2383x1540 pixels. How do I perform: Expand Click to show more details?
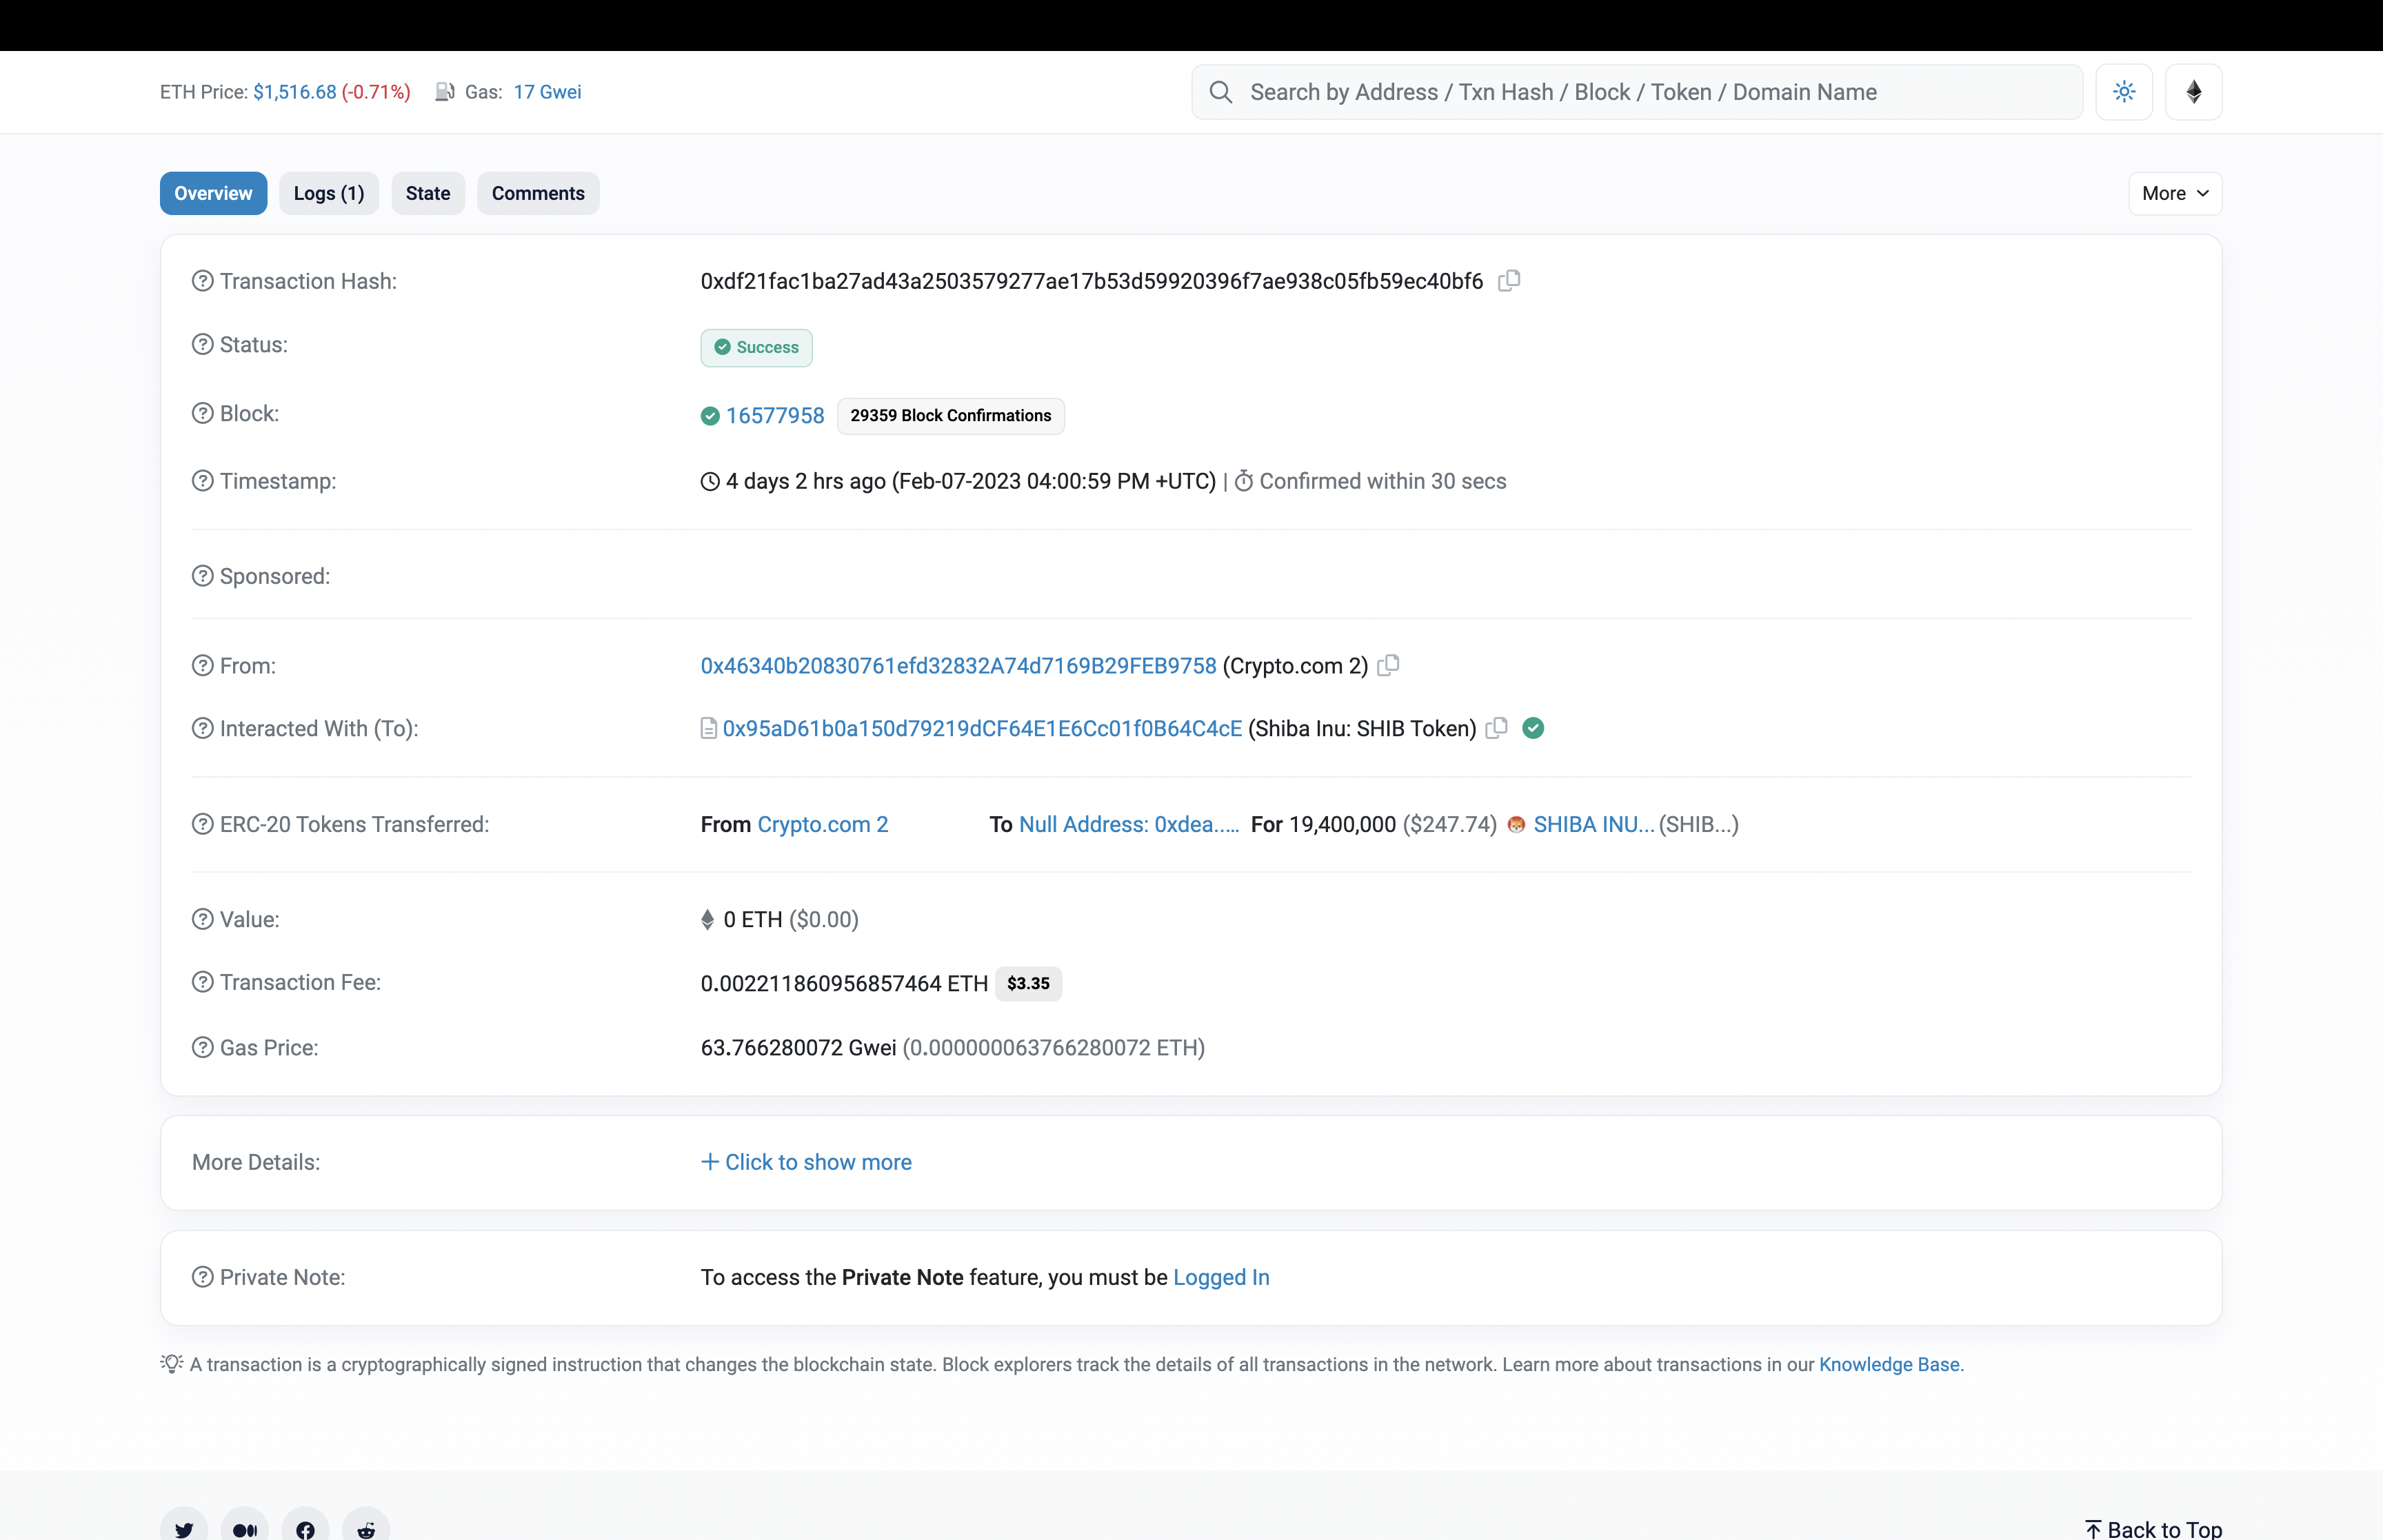coord(806,1162)
